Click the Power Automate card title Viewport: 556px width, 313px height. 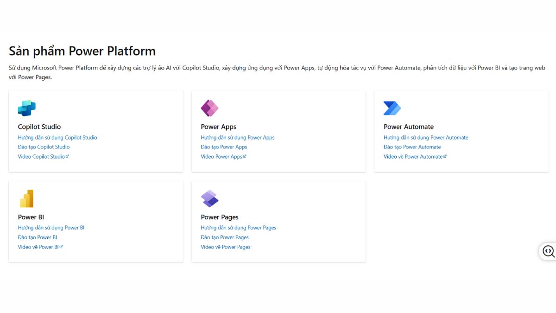click(409, 127)
